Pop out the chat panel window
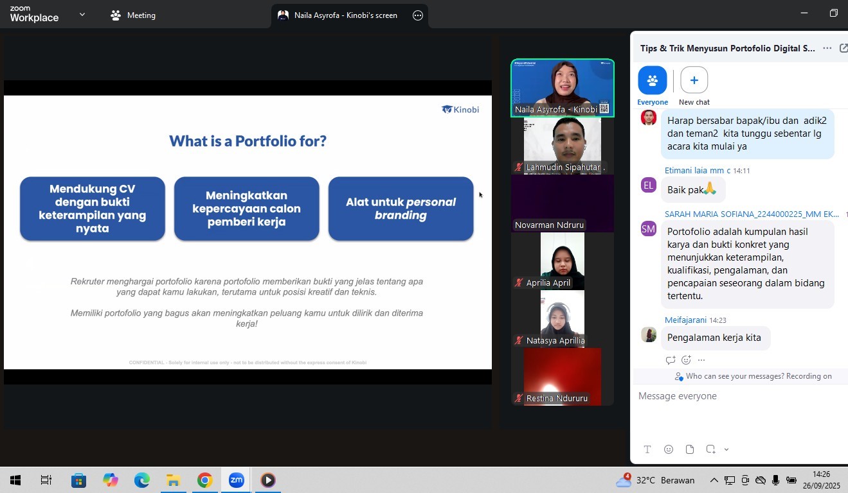Screen dimensions: 848x493 843,48
